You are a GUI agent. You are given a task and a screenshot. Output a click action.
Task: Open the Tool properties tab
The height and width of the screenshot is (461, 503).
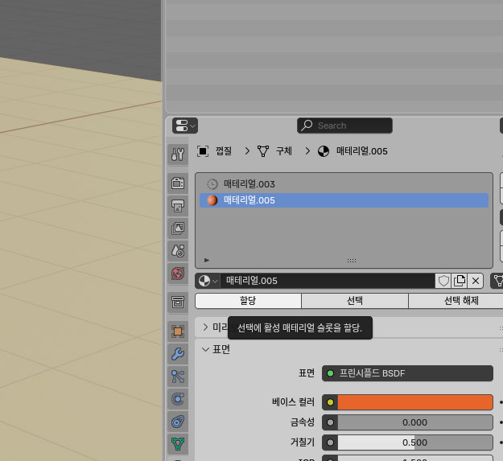click(178, 154)
